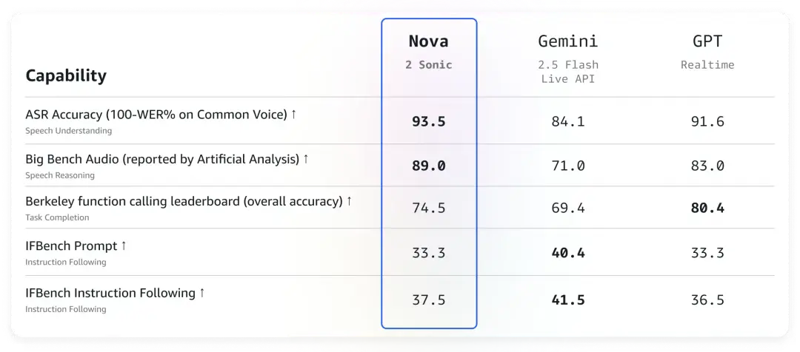
Task: Click the GPT column header
Action: (707, 41)
